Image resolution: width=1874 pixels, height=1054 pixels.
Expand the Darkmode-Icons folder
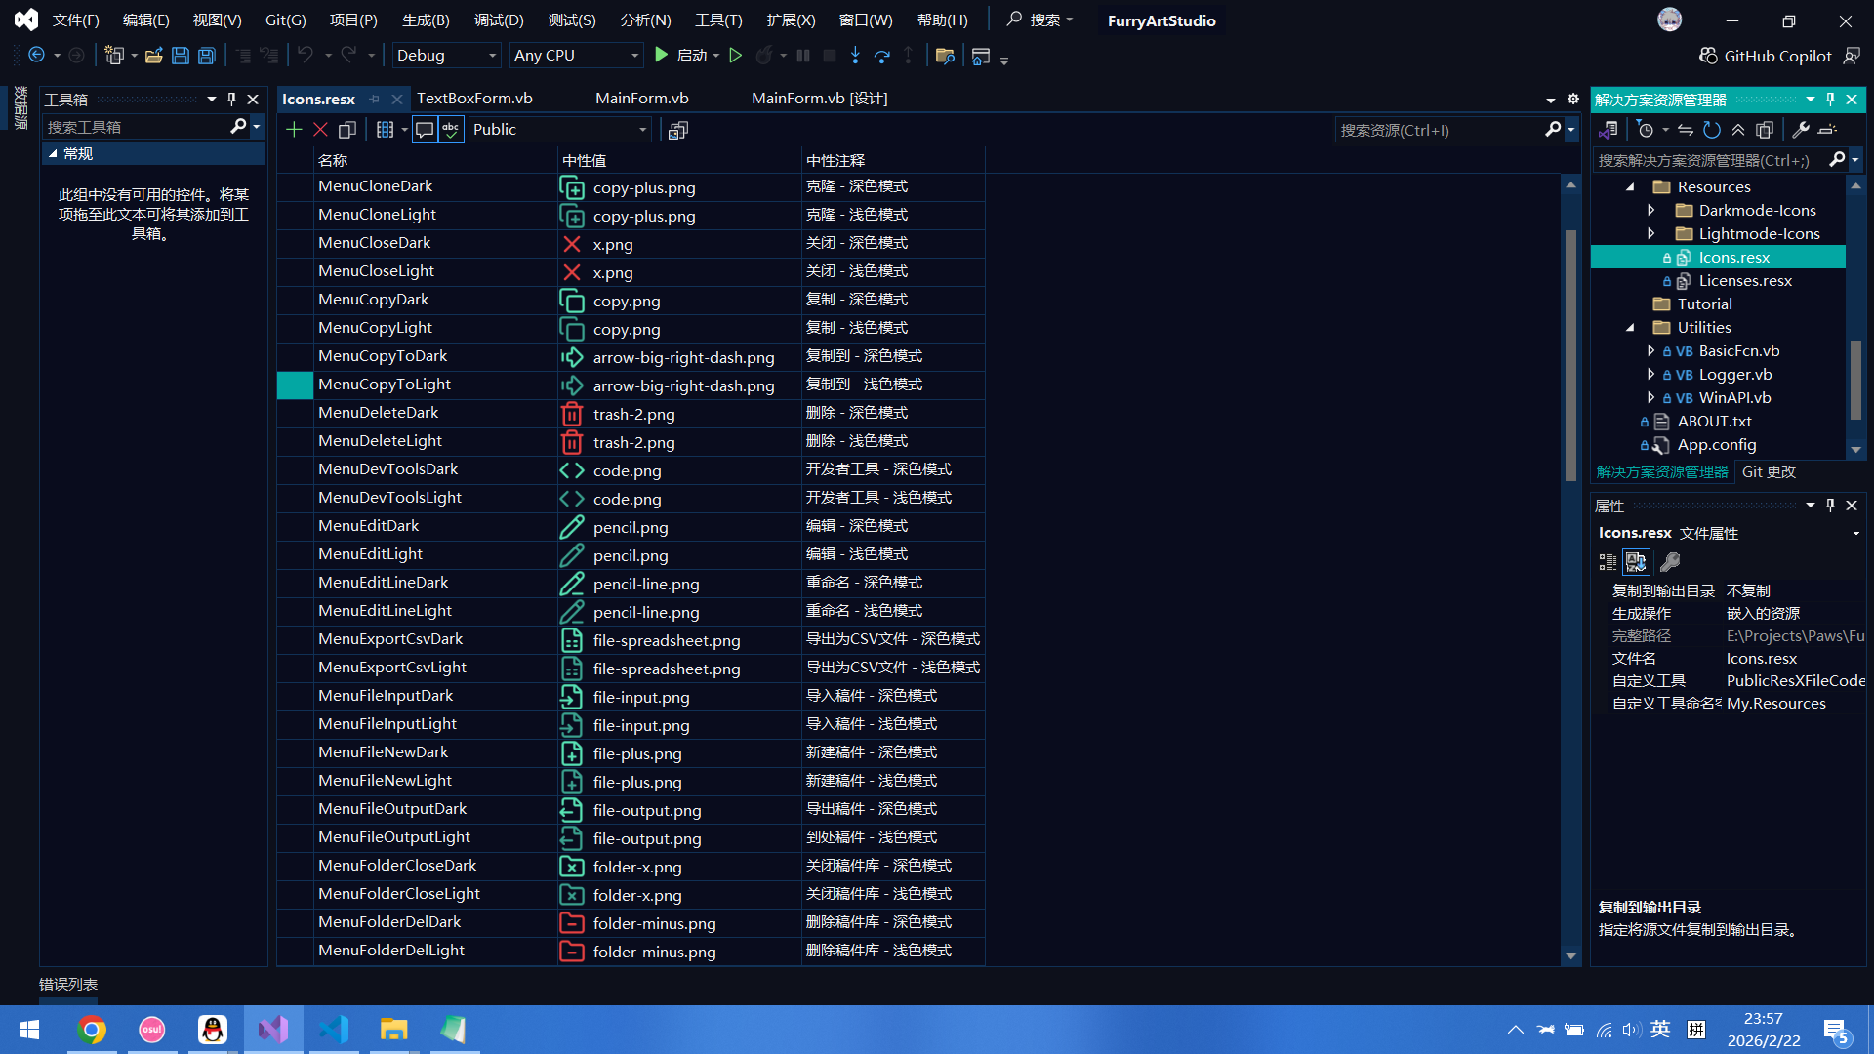[1650, 210]
